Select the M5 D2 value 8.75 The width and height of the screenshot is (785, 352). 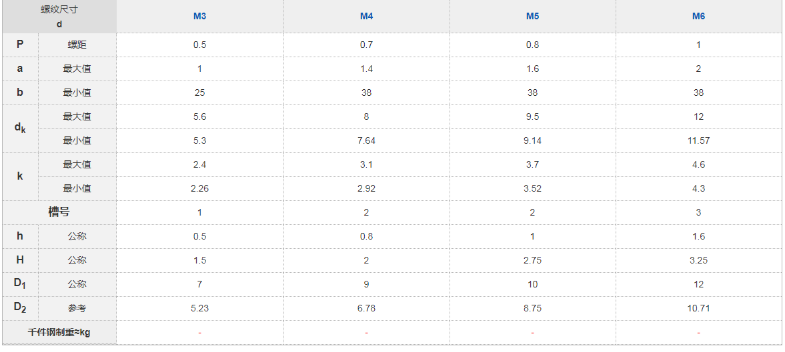pos(532,308)
